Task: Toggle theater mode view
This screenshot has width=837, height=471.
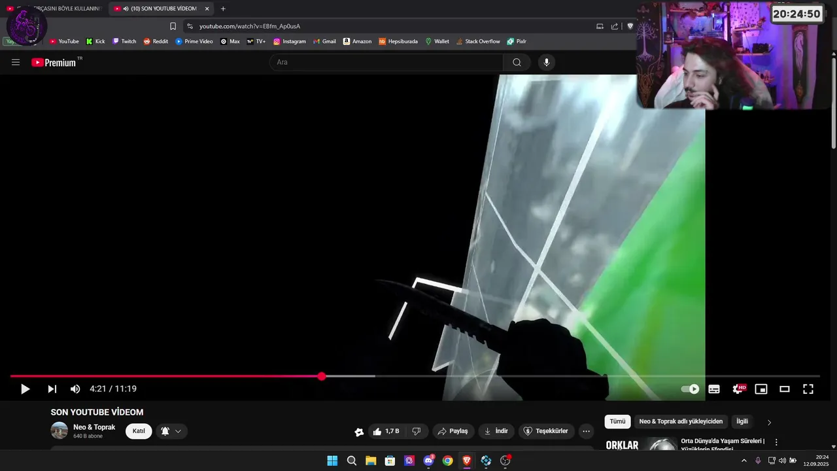Action: click(x=785, y=389)
